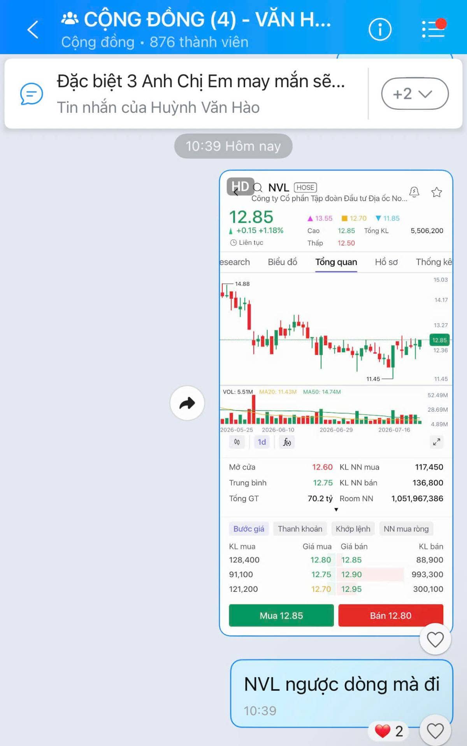Click the chart fullscreen expand icon
Viewport: 467px width, 746px height.
point(437,442)
